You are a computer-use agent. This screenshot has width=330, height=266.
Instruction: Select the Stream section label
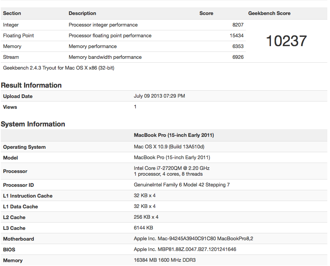pyautogui.click(x=11, y=57)
